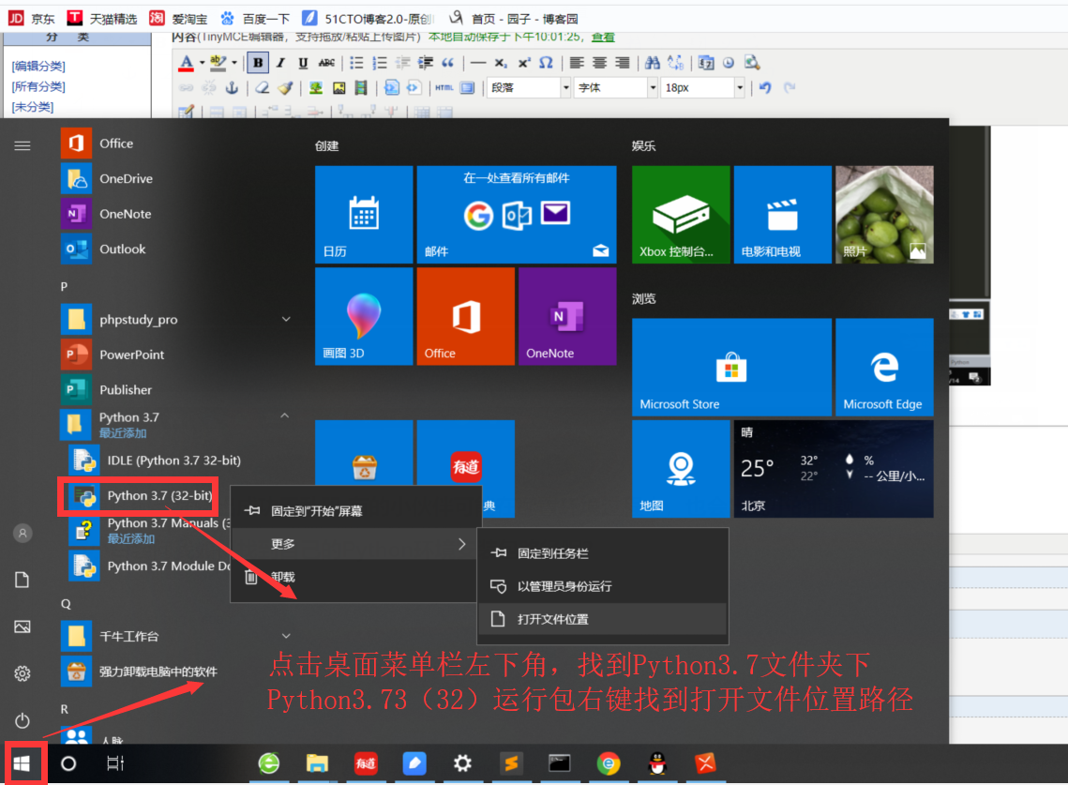Undo the last edit in the editor

[765, 87]
